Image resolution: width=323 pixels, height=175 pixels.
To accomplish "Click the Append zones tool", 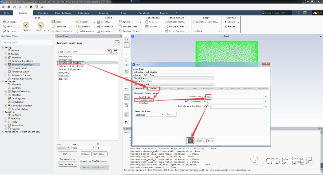I will (x=125, y=22).
